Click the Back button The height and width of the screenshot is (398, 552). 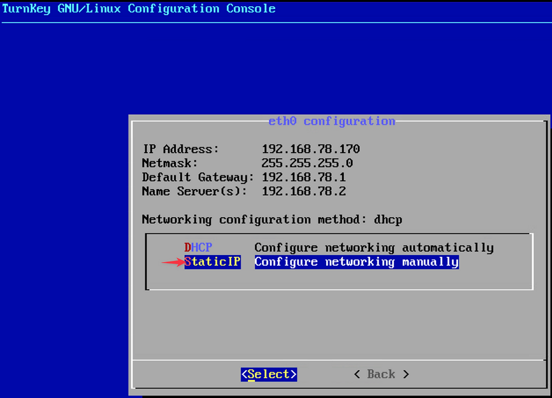point(381,374)
